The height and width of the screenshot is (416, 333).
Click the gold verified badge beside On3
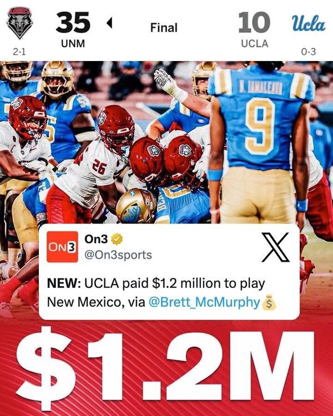pyautogui.click(x=117, y=239)
